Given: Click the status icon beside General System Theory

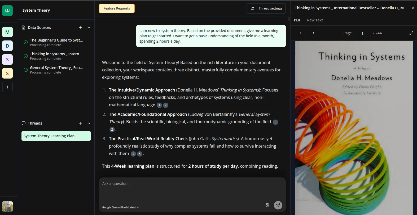Looking at the screenshot, I should pos(26,70).
